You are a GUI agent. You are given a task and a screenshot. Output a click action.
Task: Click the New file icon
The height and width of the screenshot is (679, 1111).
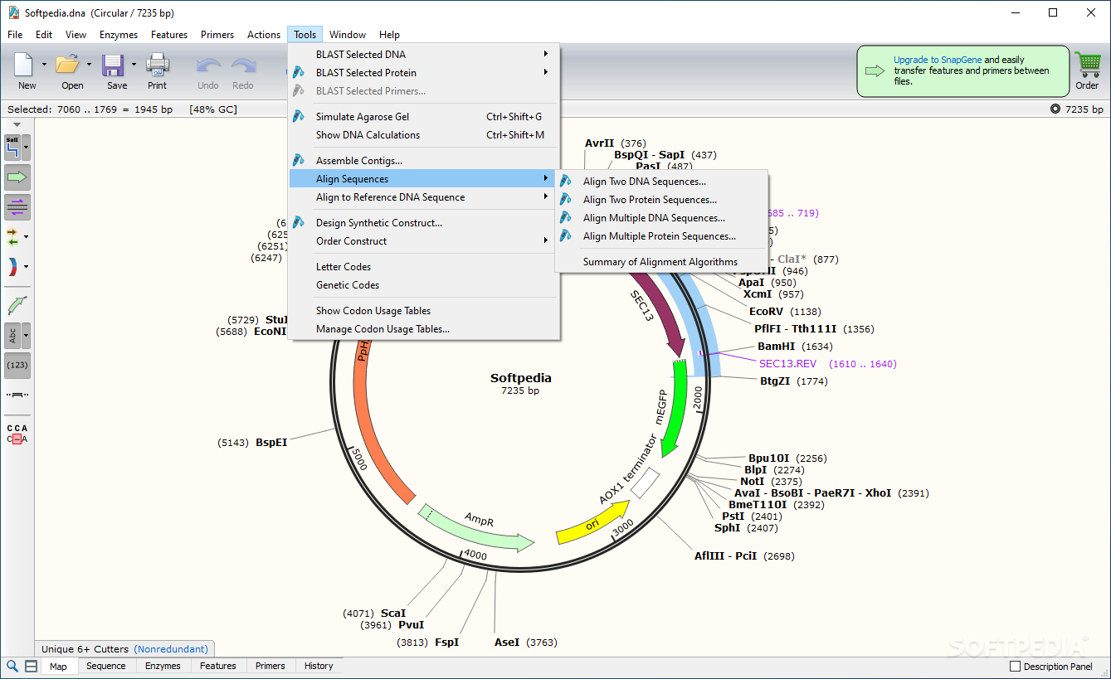(x=25, y=65)
